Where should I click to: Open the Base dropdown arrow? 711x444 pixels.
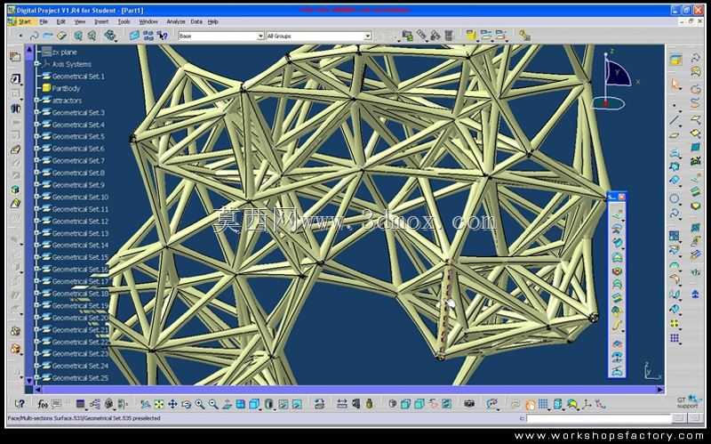tap(260, 36)
